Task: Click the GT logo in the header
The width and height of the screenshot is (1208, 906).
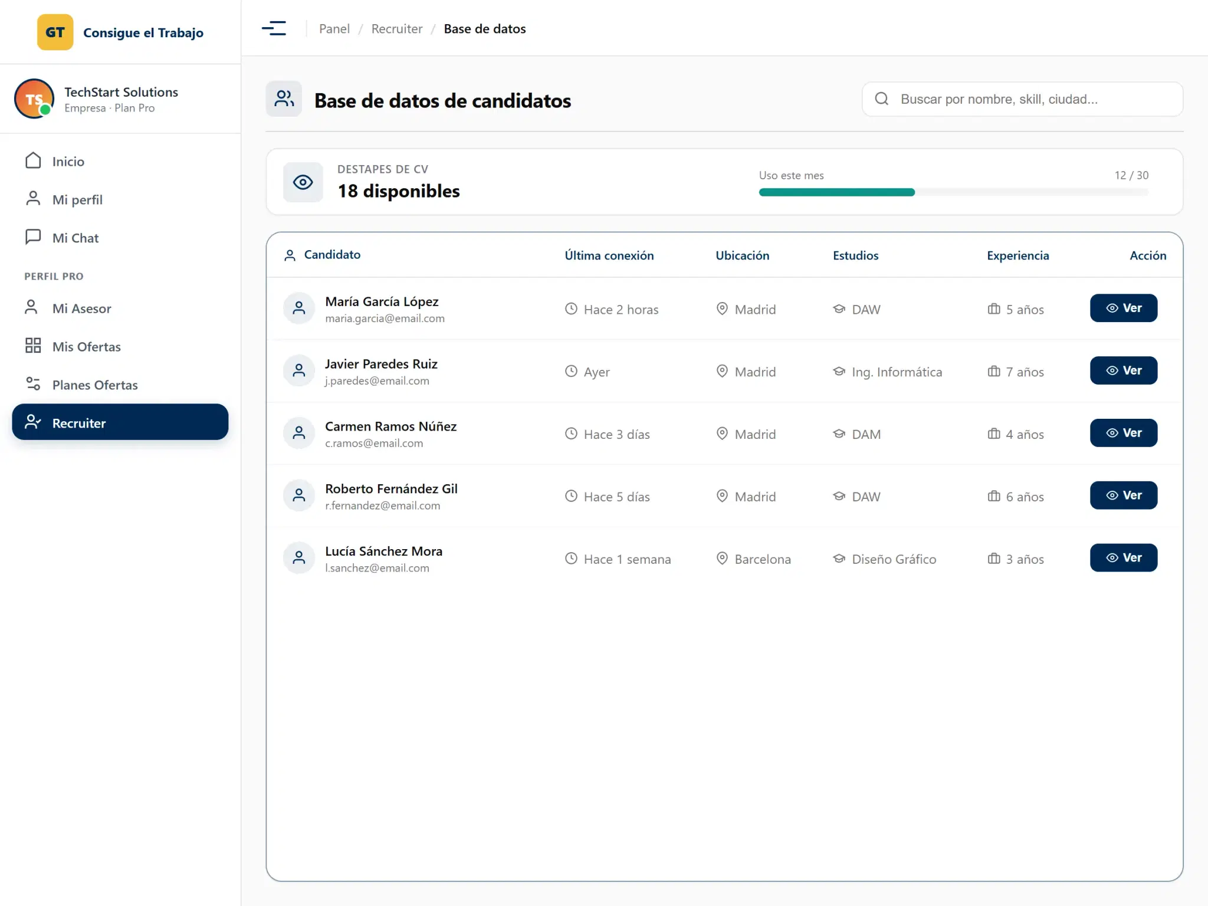Action: pos(55,32)
